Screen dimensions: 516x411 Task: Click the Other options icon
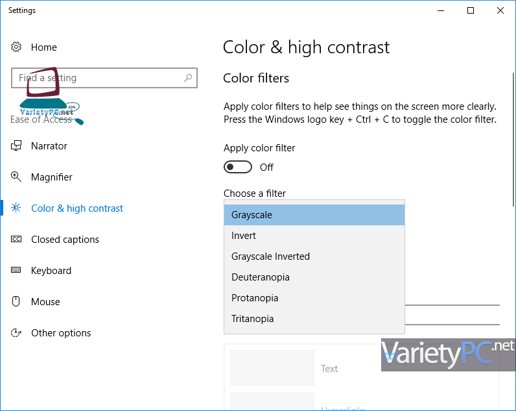tap(17, 333)
